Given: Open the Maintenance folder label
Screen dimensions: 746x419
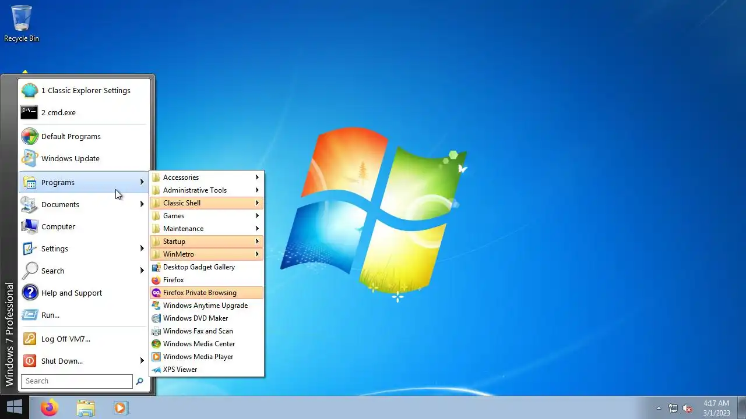Looking at the screenshot, I should [x=183, y=229].
